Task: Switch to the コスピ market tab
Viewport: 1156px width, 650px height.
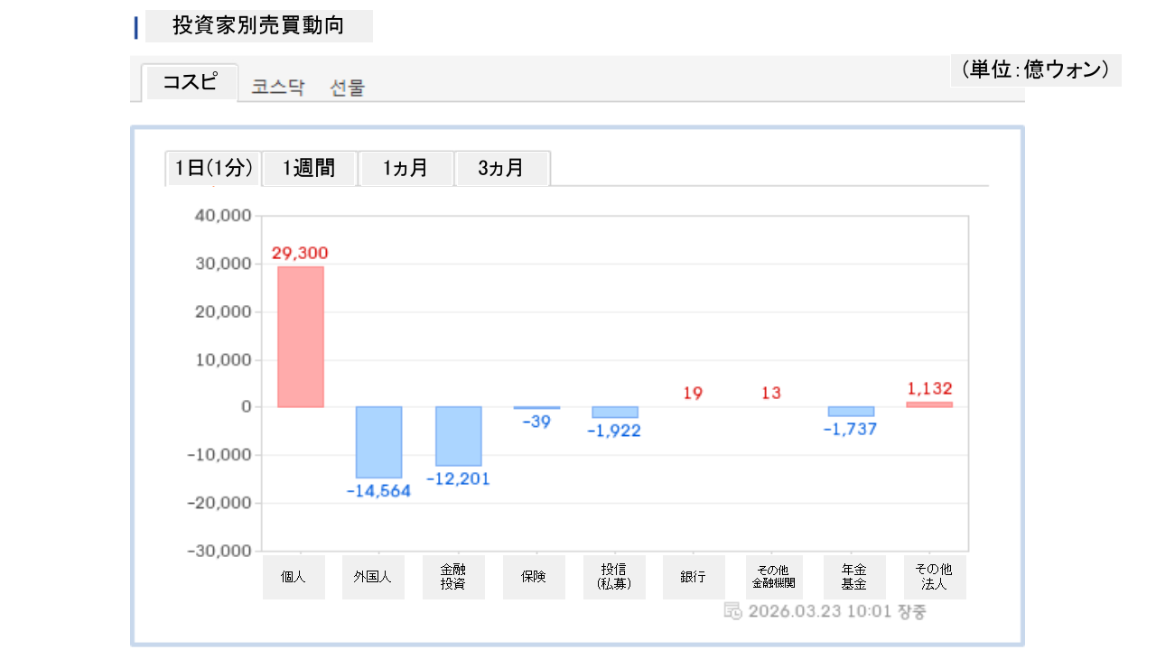Action: (190, 83)
